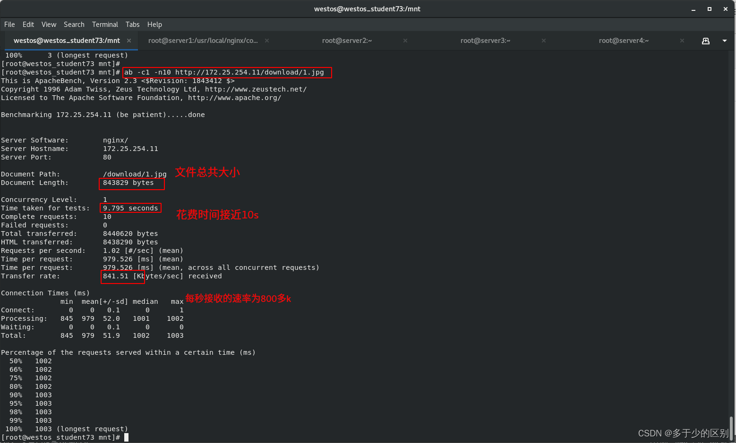Click the '841.51' transfer rate value
This screenshot has width=736, height=443.
click(116, 276)
